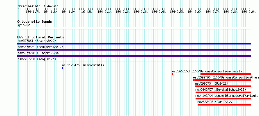Open esv3599760 variant label
259x116 pixels.
(x=226, y=77)
